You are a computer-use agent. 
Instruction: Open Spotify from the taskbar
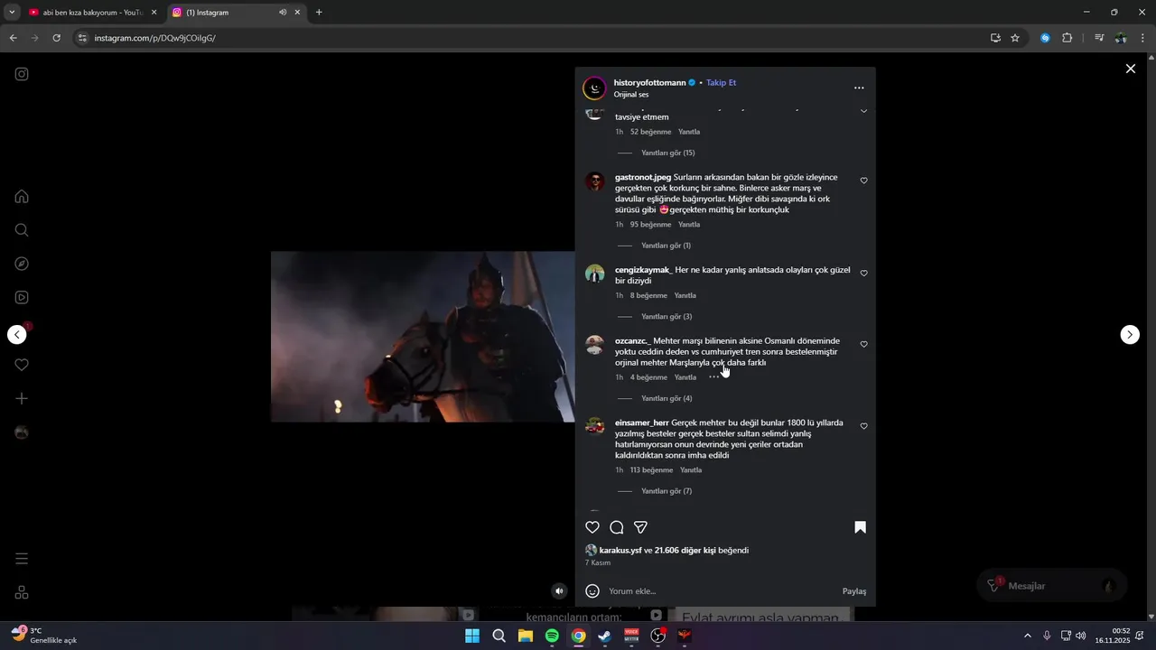[552, 636]
